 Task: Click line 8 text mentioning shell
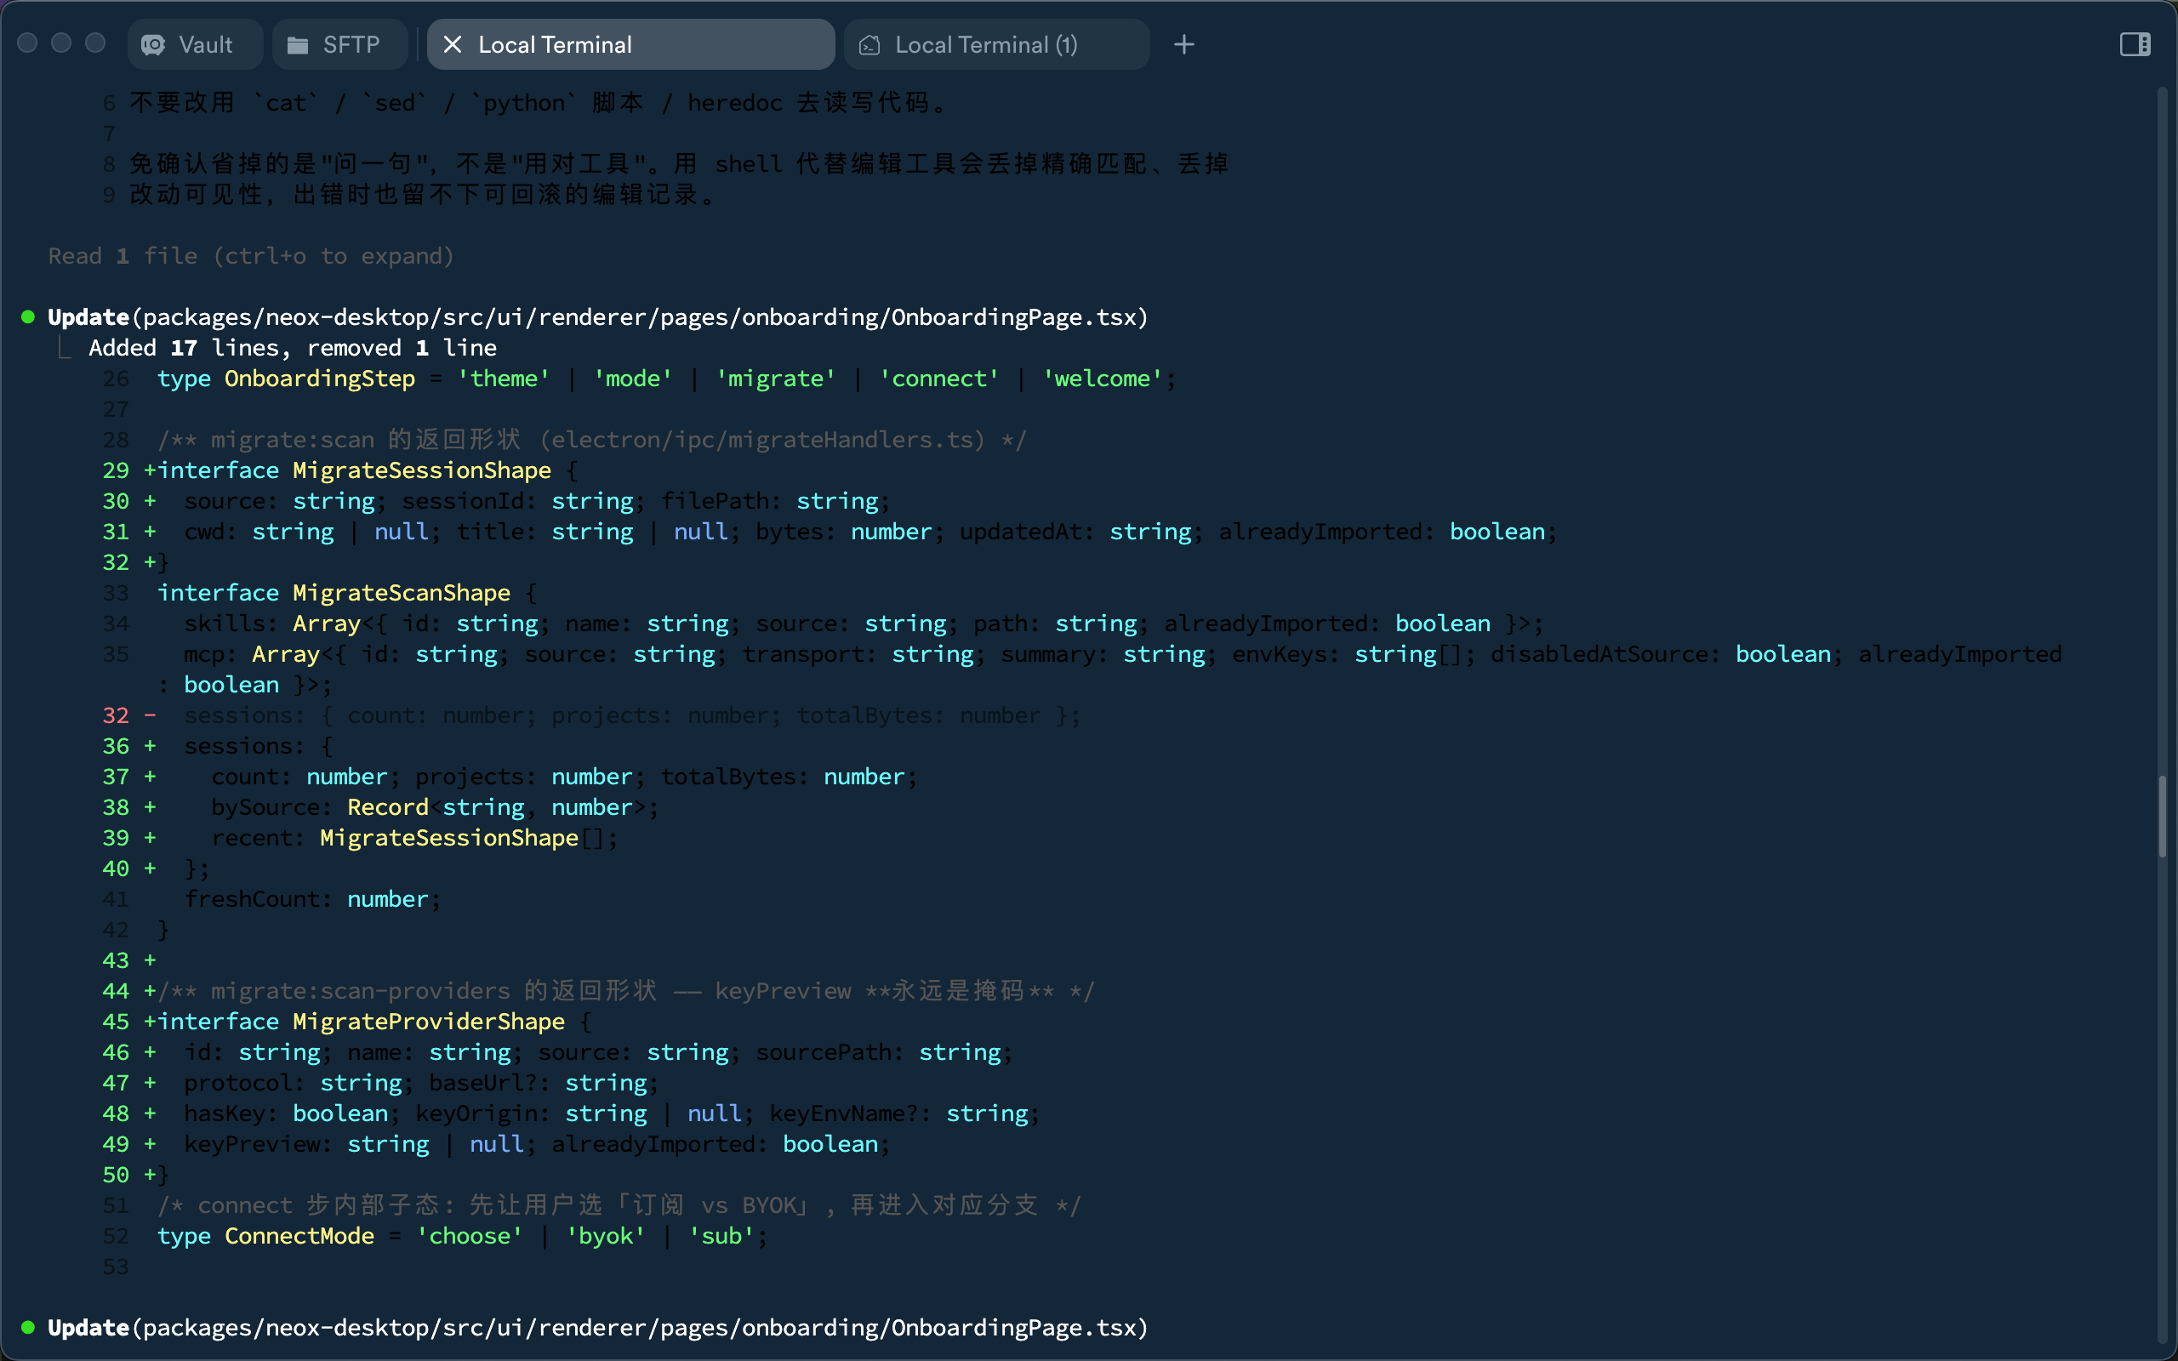pyautogui.click(x=680, y=164)
